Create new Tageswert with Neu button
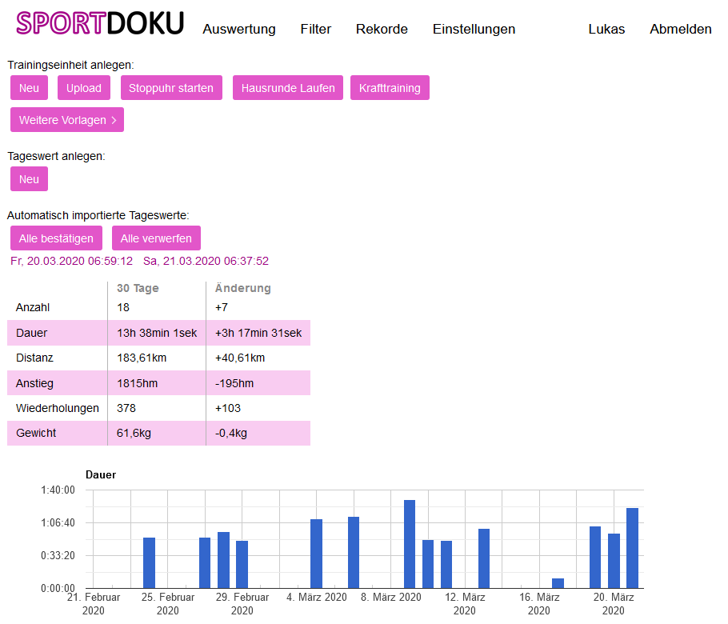The image size is (728, 624). 29,179
